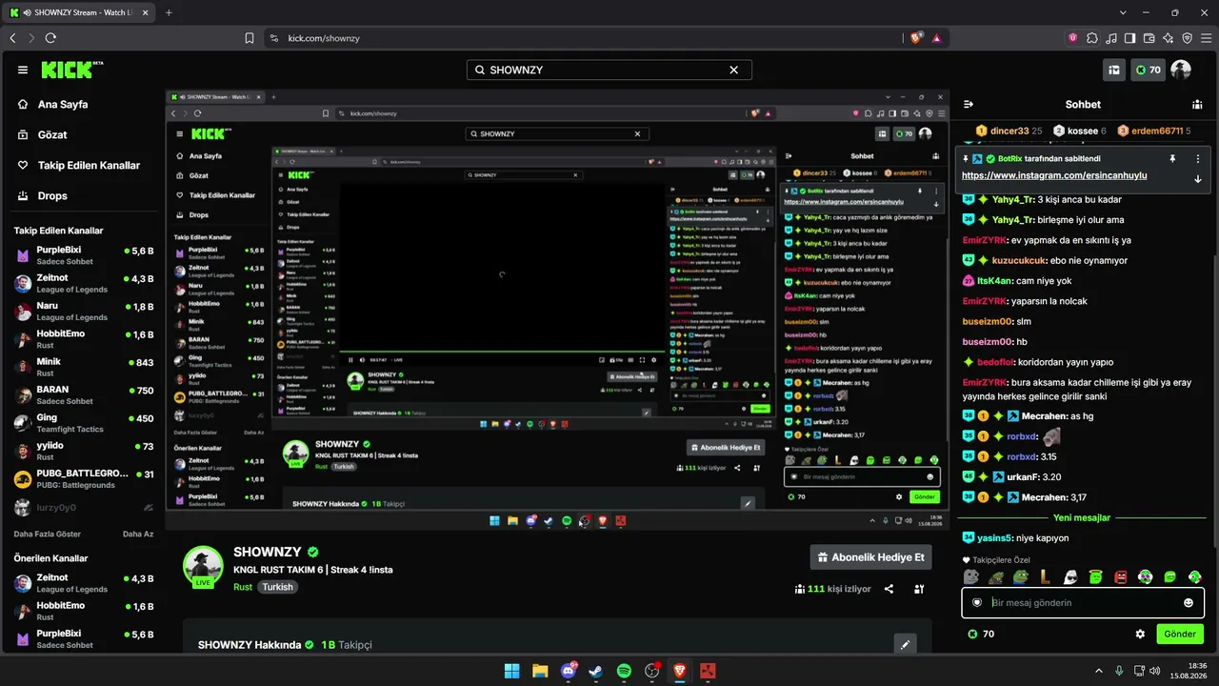Open yyiido channel in the sidebar
Viewport: 1219px width, 686px height.
83,451
